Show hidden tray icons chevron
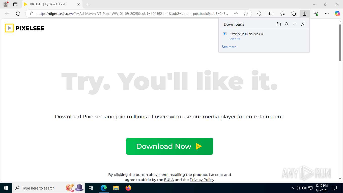The image size is (343, 193). [x=292, y=188]
